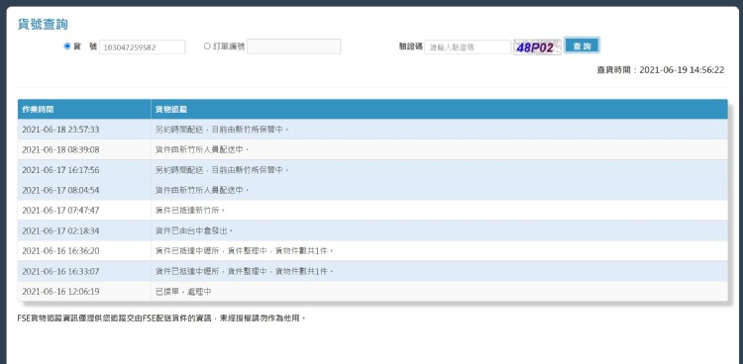The height and width of the screenshot is (364, 743).
Task: Click the FSE貨物追蹤 disclaimer text
Action: point(161,318)
